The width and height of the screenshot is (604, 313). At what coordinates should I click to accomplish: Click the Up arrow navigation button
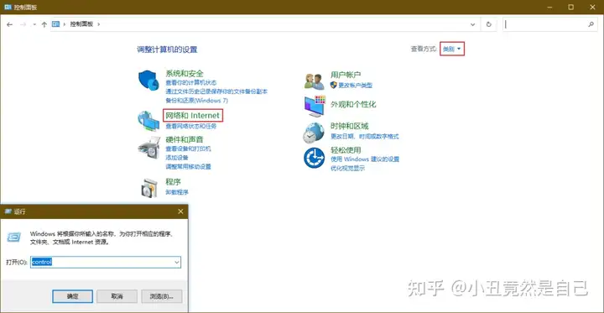coord(44,24)
